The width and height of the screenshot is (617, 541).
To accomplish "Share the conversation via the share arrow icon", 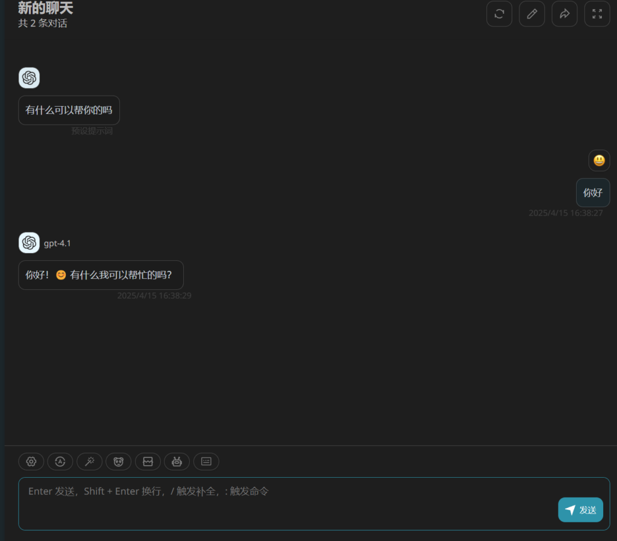I will pos(564,13).
